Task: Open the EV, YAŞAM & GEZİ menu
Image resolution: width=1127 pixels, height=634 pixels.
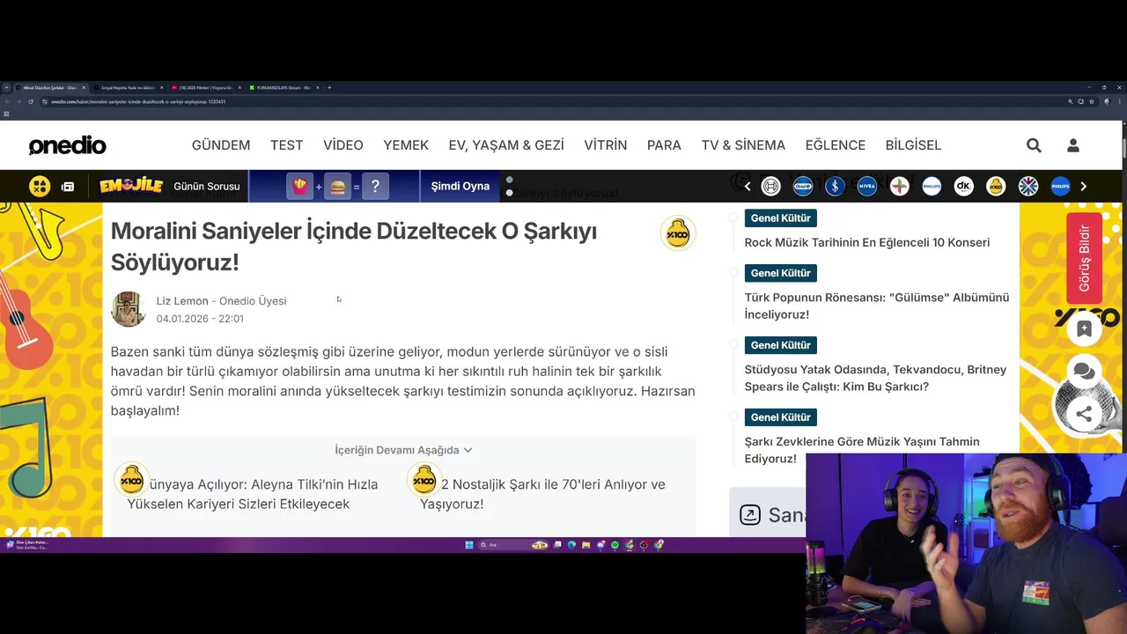Action: click(506, 145)
